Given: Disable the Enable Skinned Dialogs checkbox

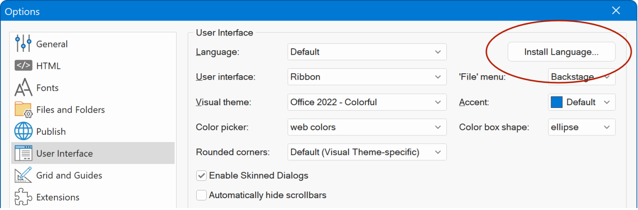Looking at the screenshot, I should 201,175.
